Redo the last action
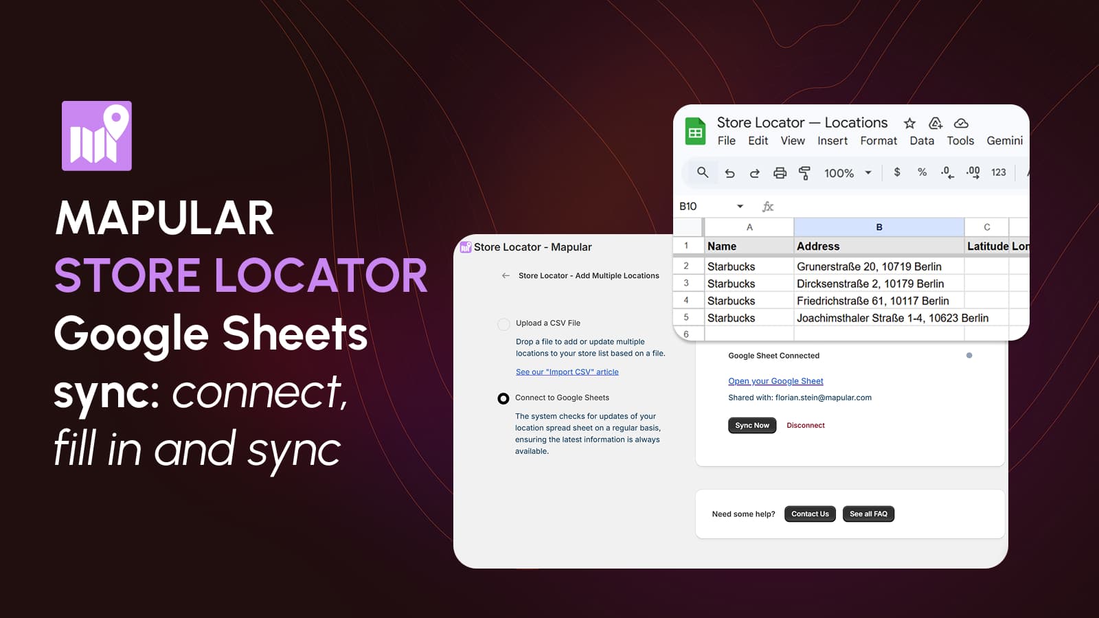The height and width of the screenshot is (618, 1099). (754, 172)
